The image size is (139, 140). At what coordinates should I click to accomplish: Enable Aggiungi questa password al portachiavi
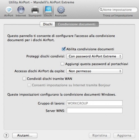point(62,64)
